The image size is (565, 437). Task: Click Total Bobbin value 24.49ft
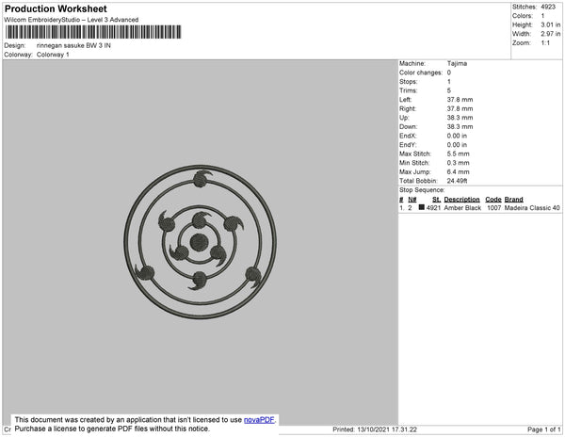[457, 181]
